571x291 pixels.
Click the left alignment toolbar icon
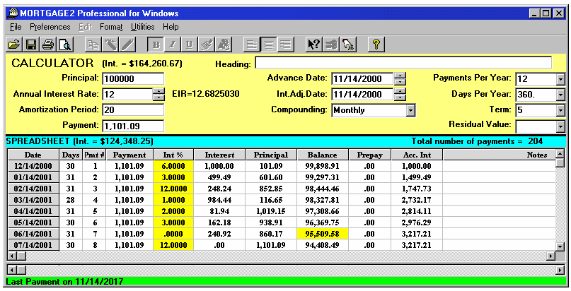[x=252, y=44]
